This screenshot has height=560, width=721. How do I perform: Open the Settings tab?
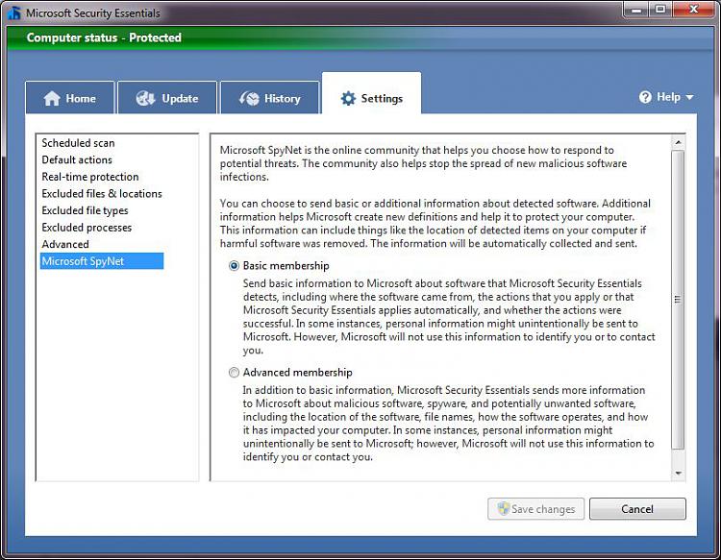tap(371, 93)
